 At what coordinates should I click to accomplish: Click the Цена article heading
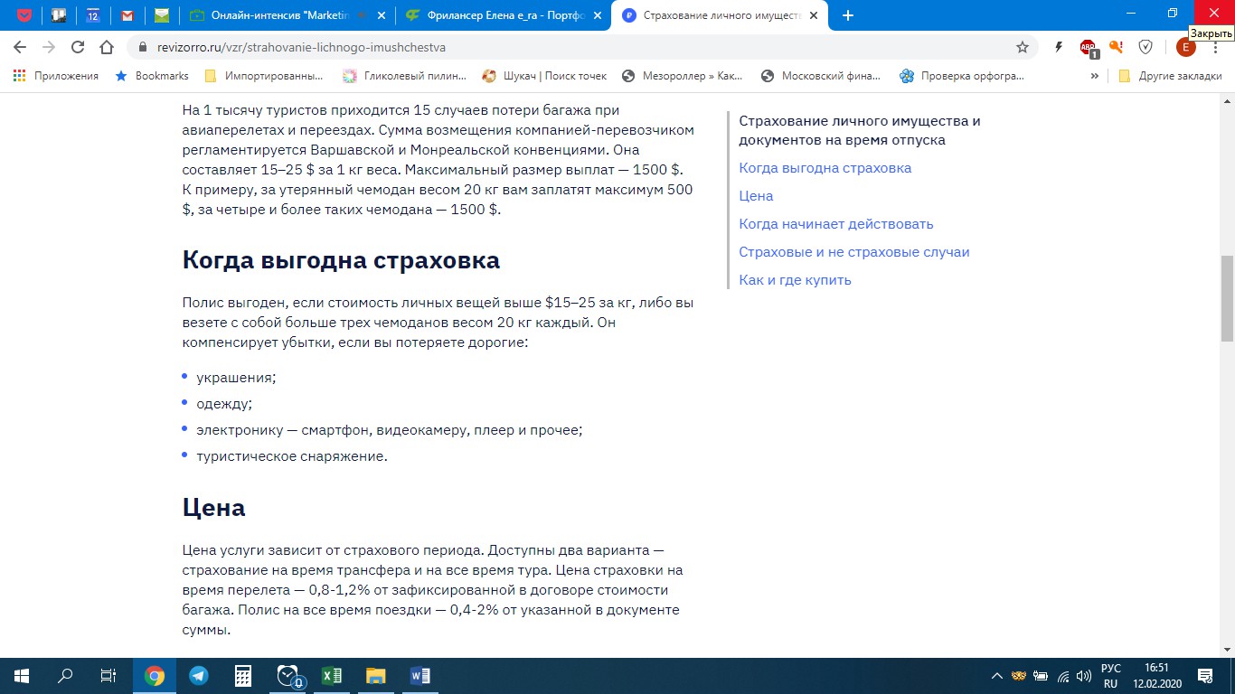(x=213, y=507)
